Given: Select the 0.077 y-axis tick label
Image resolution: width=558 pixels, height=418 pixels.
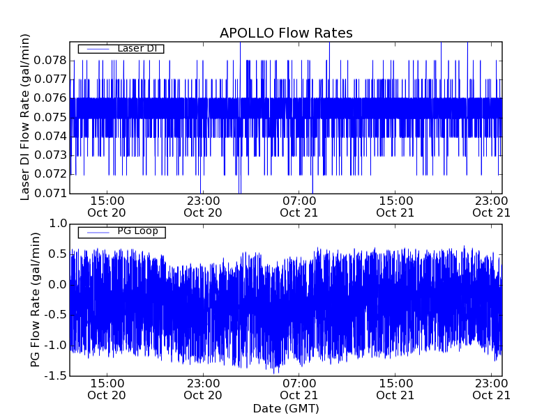Looking at the screenshot, I should (x=50, y=79).
